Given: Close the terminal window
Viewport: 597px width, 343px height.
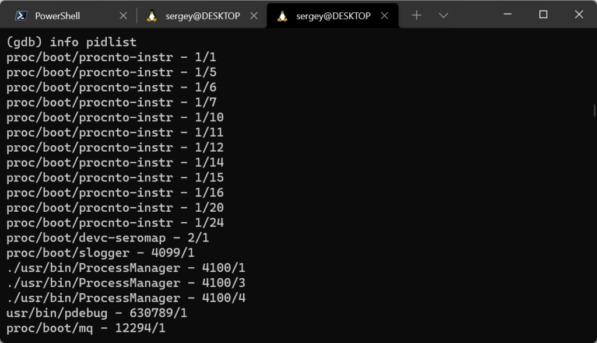Looking at the screenshot, I should [578, 15].
